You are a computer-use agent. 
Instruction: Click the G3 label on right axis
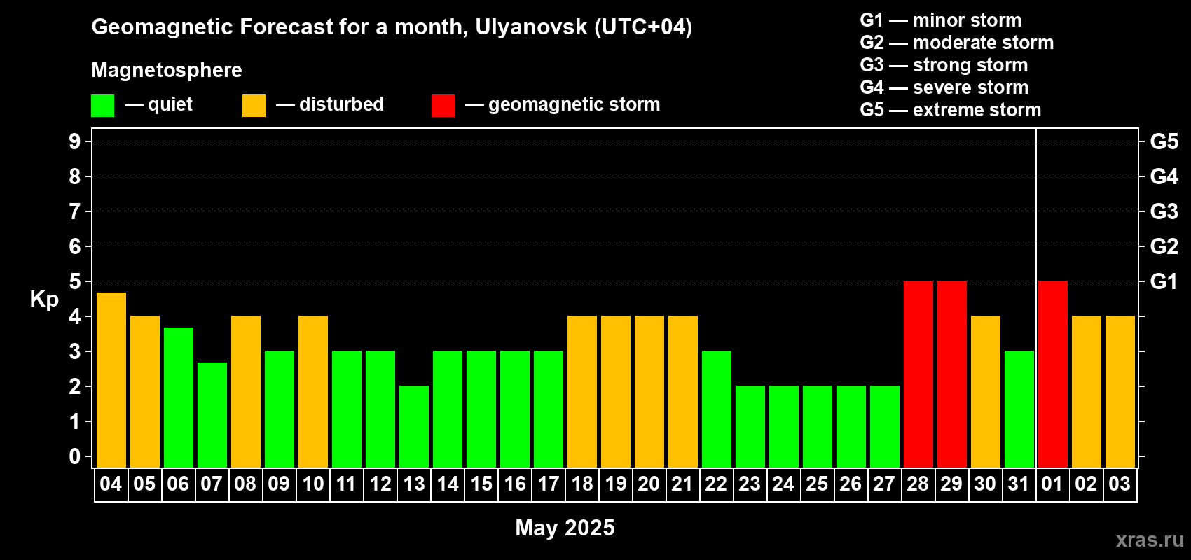[1164, 211]
